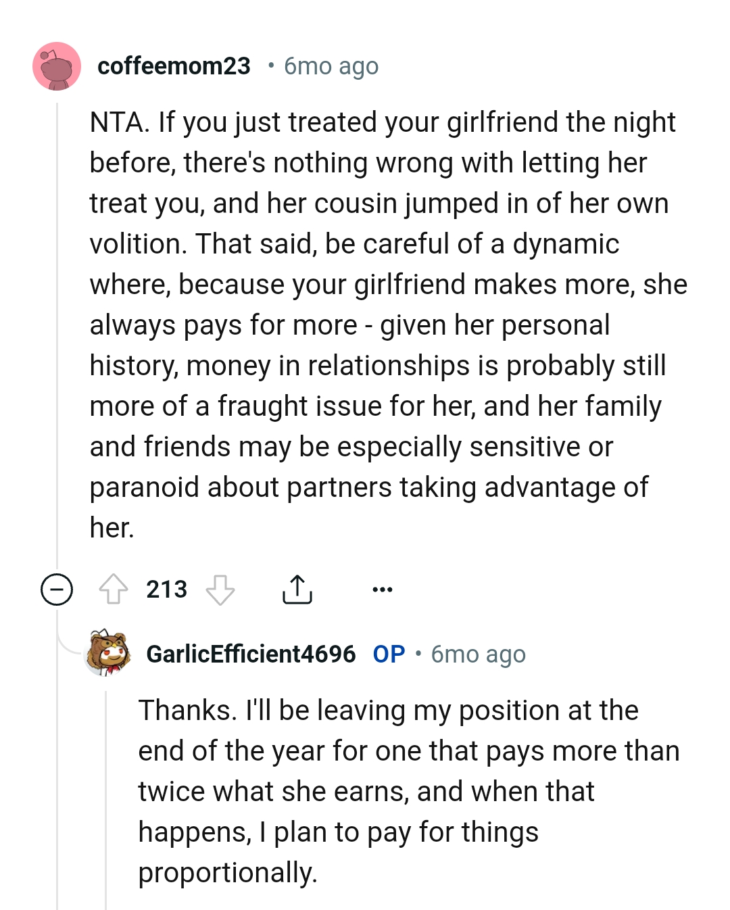This screenshot has height=910, width=730.
Task: Share the coffeemom23 comment
Action: pos(297,589)
